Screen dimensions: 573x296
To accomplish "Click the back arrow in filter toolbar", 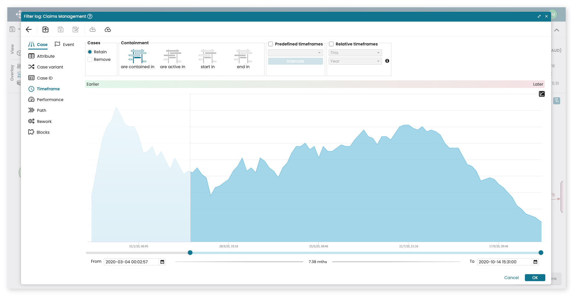I will (29, 29).
